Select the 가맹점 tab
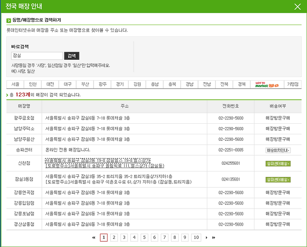This screenshot has height=247, width=307. (293, 84)
